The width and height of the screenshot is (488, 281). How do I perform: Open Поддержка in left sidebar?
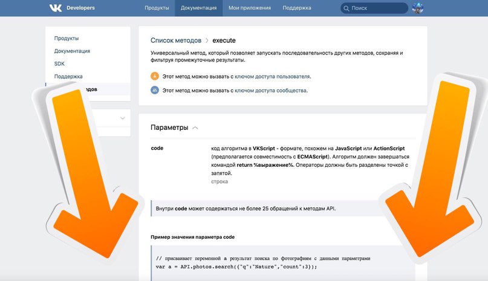coord(68,77)
